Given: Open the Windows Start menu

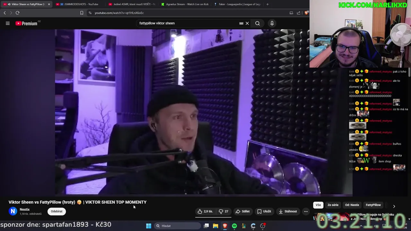Looking at the screenshot, I should click(149, 226).
